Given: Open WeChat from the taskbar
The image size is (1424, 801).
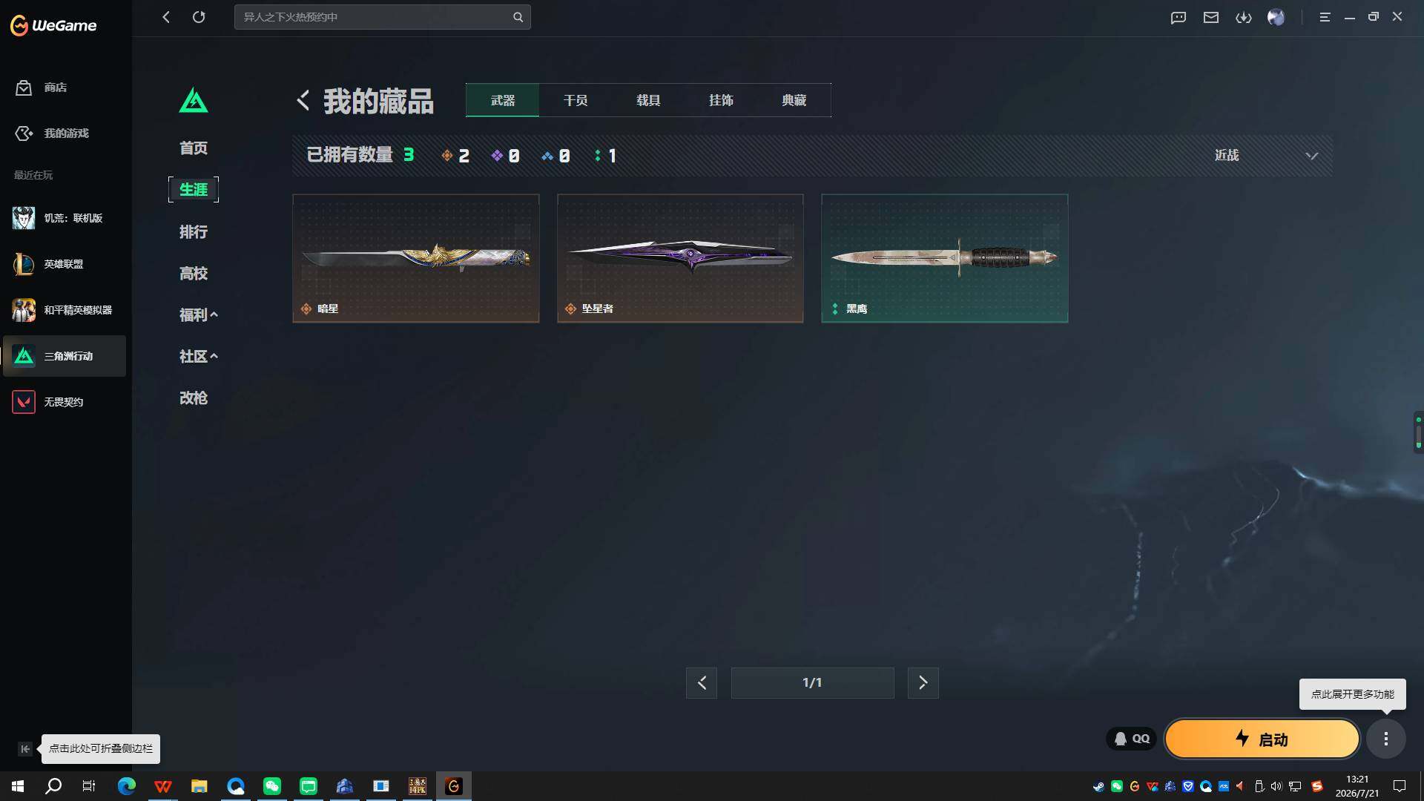Looking at the screenshot, I should (x=272, y=786).
